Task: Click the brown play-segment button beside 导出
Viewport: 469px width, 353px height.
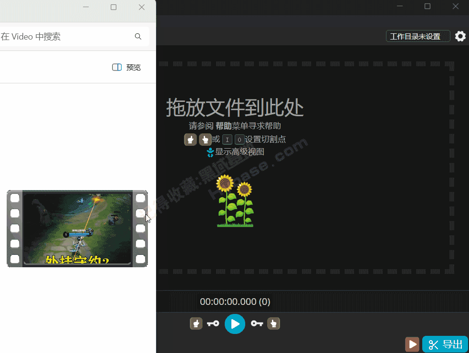Action: tap(413, 344)
